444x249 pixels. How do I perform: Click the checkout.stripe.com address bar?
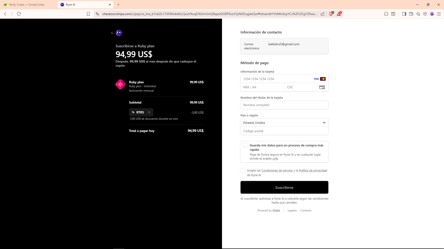(x=210, y=14)
